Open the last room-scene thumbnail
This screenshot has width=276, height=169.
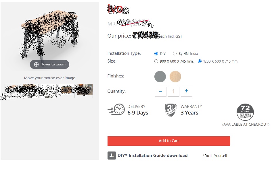(85, 91)
